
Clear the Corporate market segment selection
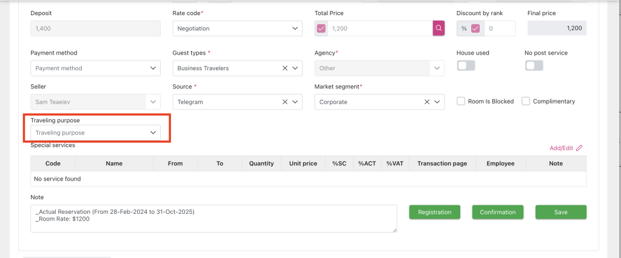pos(427,102)
